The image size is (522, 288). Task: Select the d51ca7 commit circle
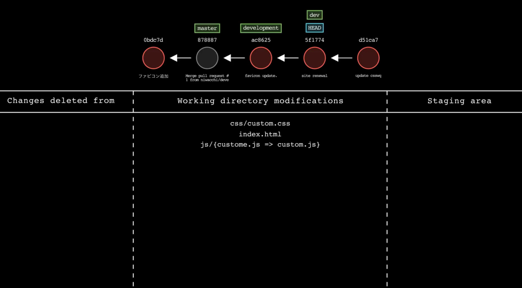click(x=368, y=58)
